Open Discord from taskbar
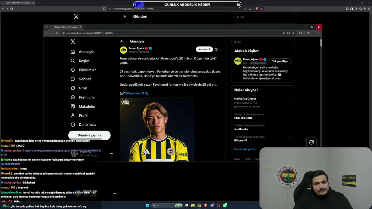This screenshot has height=209, width=372. [212, 206]
